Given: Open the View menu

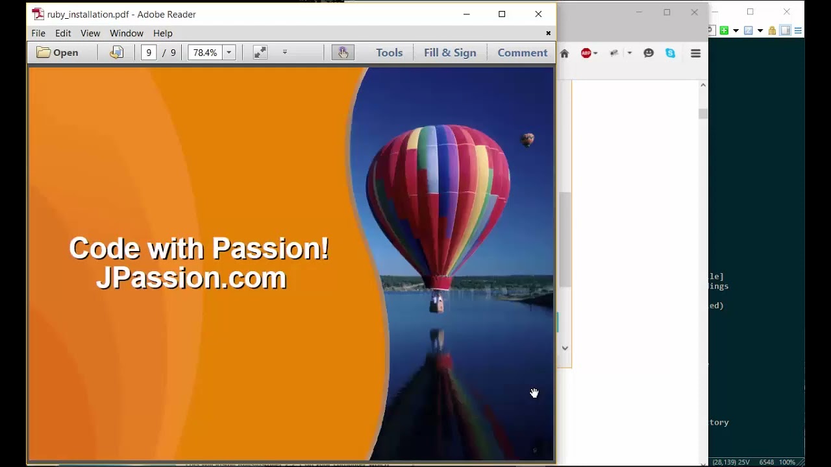Looking at the screenshot, I should coord(90,33).
